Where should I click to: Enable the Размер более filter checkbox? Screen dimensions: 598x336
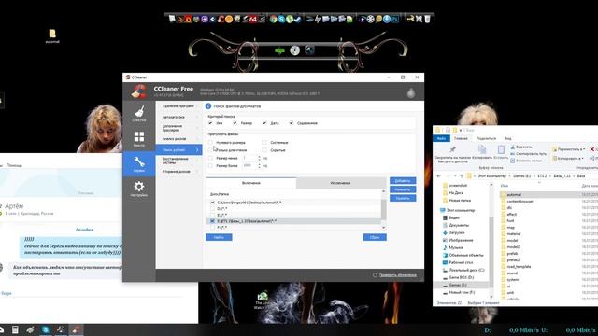(x=210, y=166)
